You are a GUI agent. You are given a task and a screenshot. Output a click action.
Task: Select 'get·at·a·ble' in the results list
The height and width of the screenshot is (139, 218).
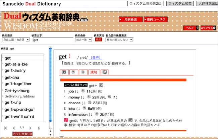(x=16, y=64)
